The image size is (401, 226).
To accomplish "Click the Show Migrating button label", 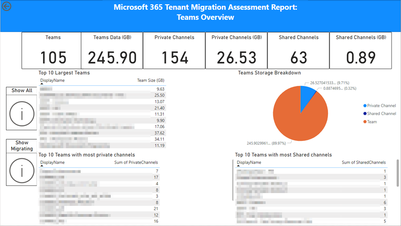I will (x=22, y=146).
